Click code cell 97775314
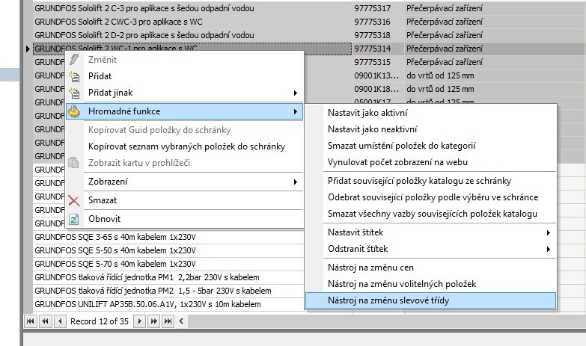The image size is (586, 346). 378,49
